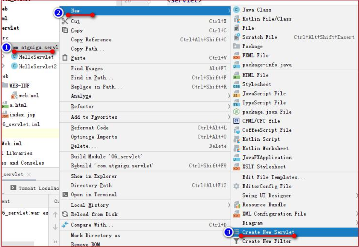Click the Package folder icon
Image resolution: width=359 pixels, height=247 pixels.
pyautogui.click(x=236, y=46)
